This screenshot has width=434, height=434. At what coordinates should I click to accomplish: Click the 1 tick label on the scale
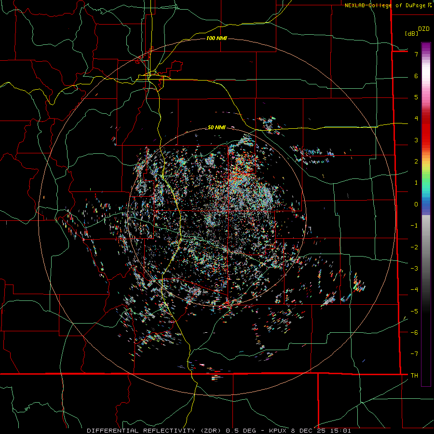(416, 183)
